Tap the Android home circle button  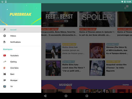(x=66, y=96)
